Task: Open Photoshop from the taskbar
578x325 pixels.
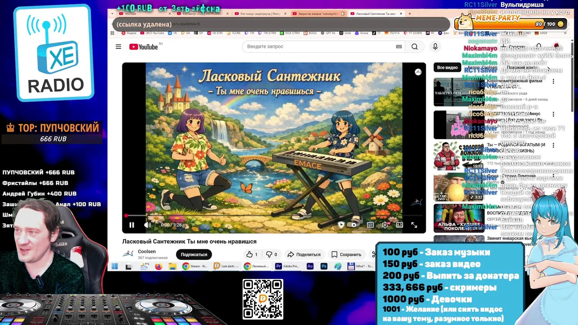Action: [x=324, y=266]
